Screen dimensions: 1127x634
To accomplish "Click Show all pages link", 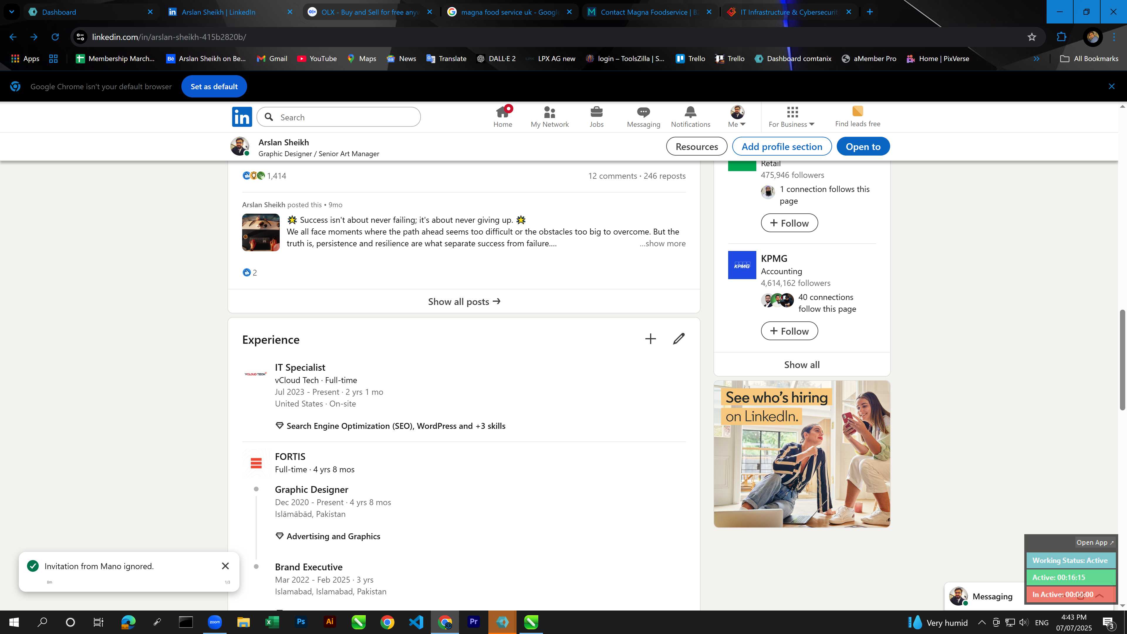I will 802,365.
